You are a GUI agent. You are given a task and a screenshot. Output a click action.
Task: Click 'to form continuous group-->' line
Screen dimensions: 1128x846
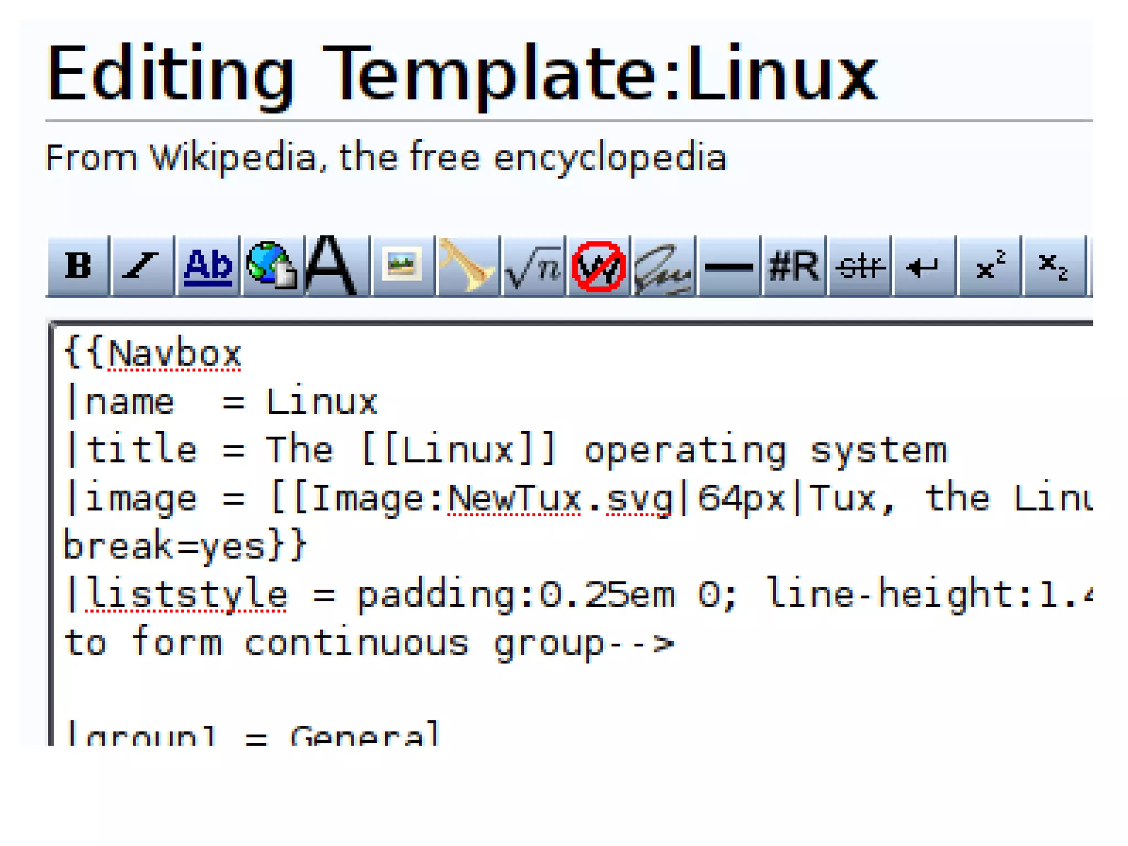pyautogui.click(x=369, y=643)
